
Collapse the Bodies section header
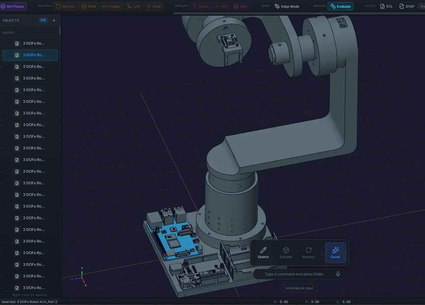9,33
